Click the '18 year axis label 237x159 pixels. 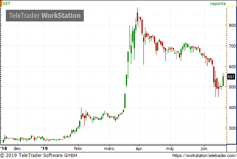tap(4, 148)
